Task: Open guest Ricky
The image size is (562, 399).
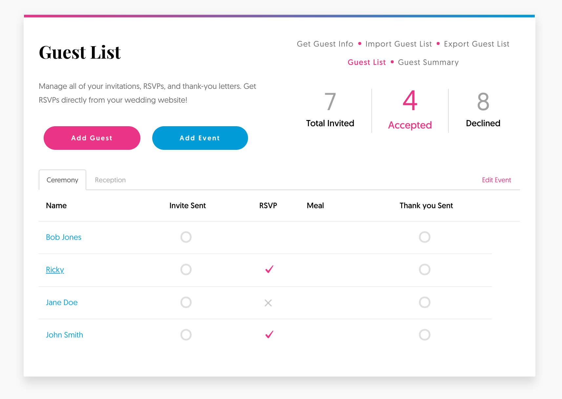Action: (x=55, y=270)
